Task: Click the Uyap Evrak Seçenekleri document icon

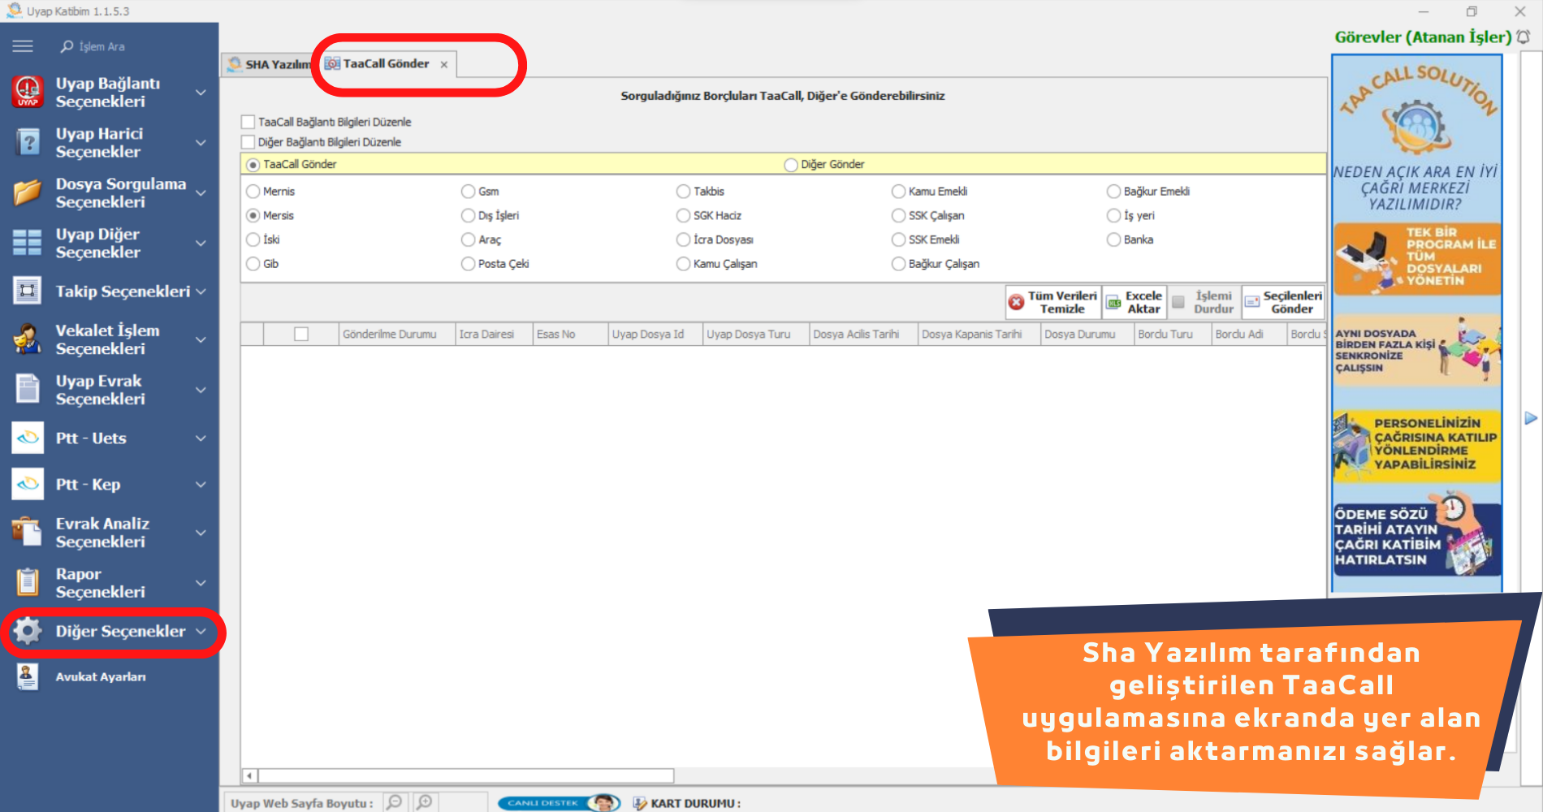Action: pos(28,389)
